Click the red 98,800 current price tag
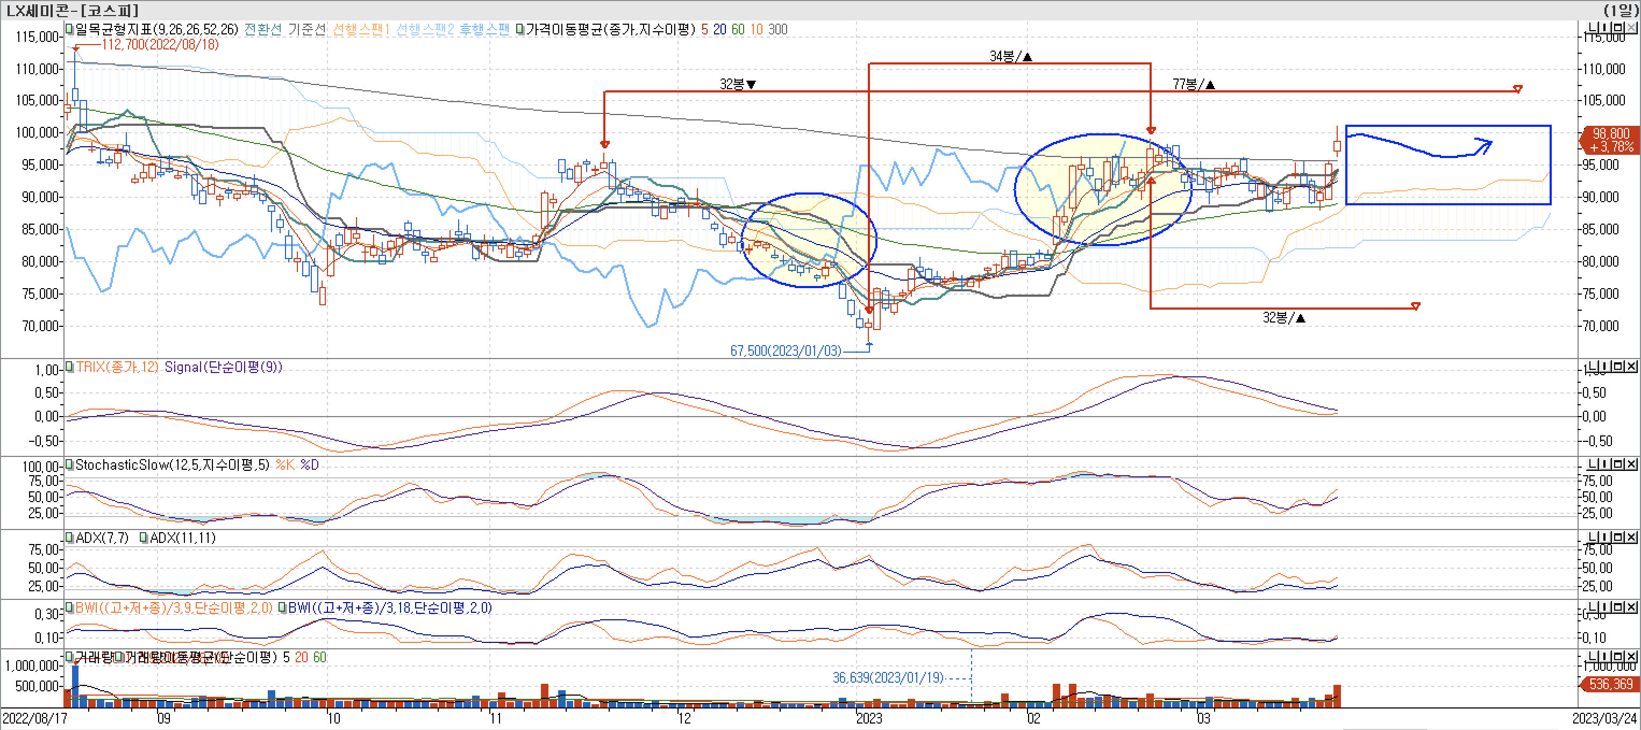This screenshot has width=1641, height=730. point(1610,140)
